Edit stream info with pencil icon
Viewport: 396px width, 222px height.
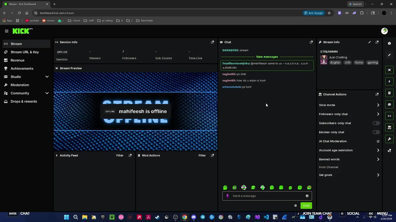pos(369,42)
